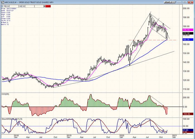
Task: Click the 2021 Jan label on date axis
Action: [x=174, y=136]
